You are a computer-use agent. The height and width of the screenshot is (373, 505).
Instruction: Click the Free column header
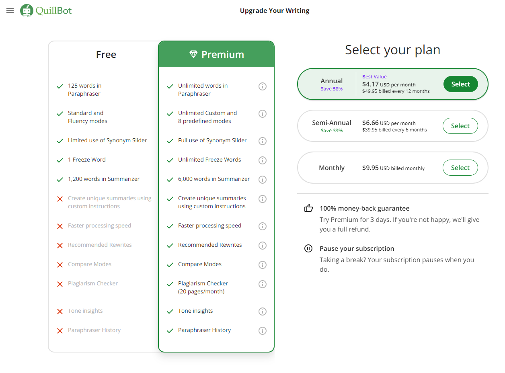point(106,54)
